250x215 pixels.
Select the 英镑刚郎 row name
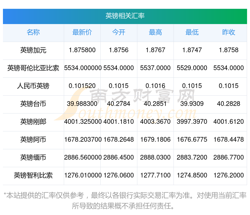33,122
